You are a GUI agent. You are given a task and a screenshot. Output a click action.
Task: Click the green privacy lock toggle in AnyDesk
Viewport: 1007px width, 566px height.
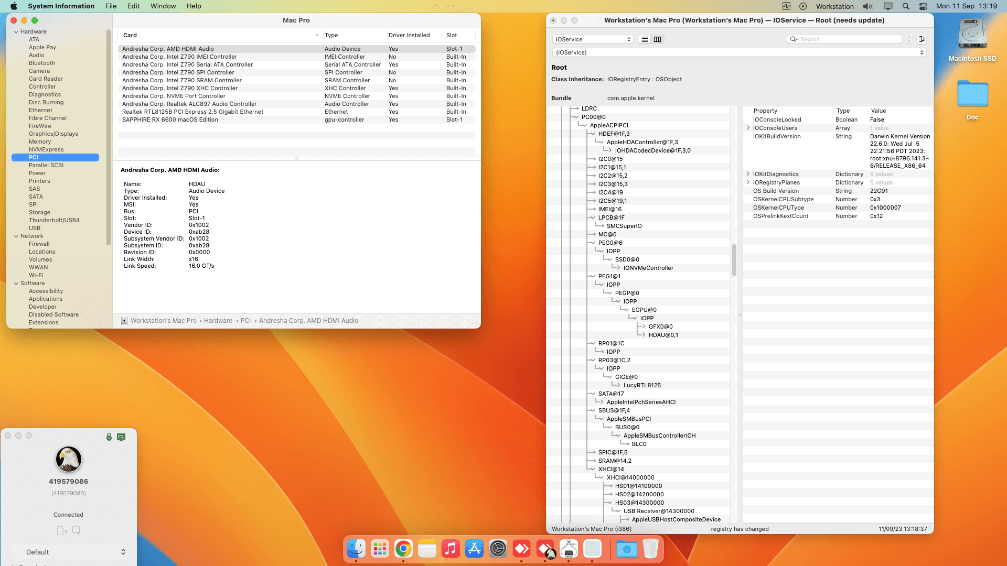(109, 437)
